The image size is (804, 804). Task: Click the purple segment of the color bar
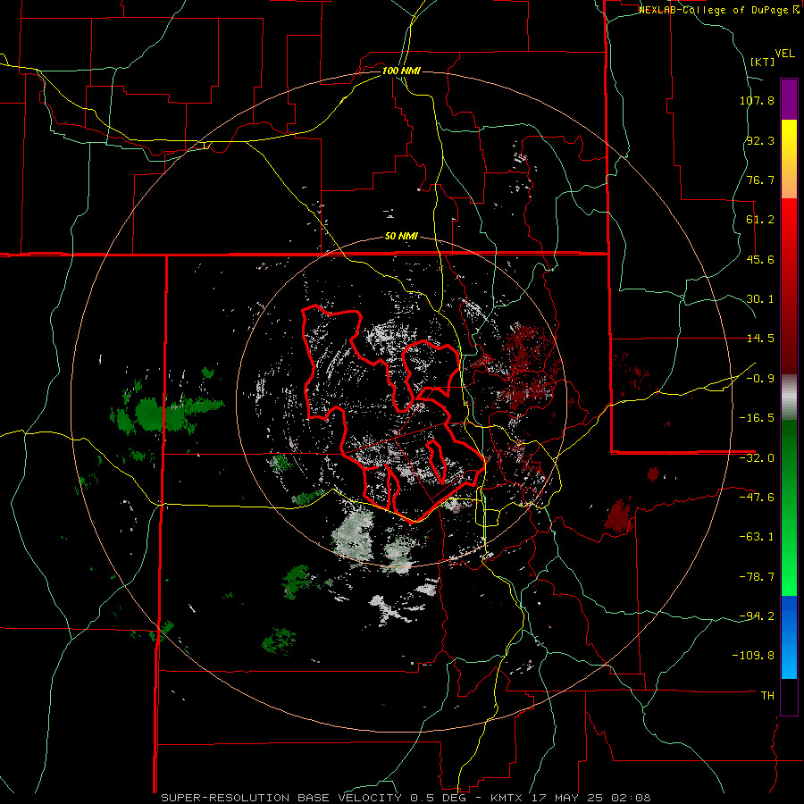click(789, 99)
